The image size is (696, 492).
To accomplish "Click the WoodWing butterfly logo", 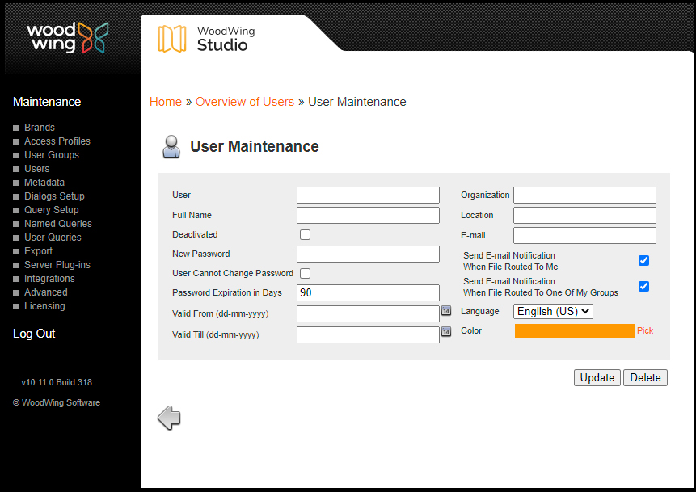I will (x=93, y=38).
